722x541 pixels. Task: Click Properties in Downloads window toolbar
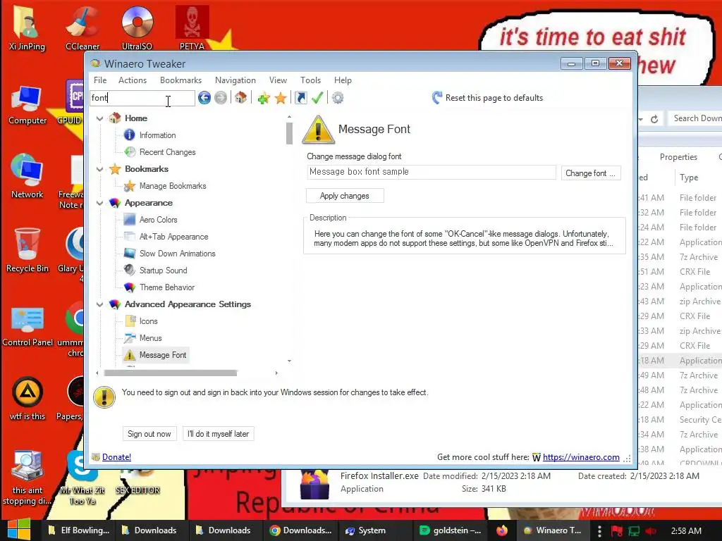click(x=678, y=157)
